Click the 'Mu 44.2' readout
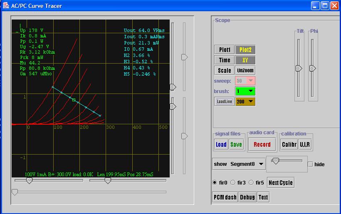 (x=30, y=63)
